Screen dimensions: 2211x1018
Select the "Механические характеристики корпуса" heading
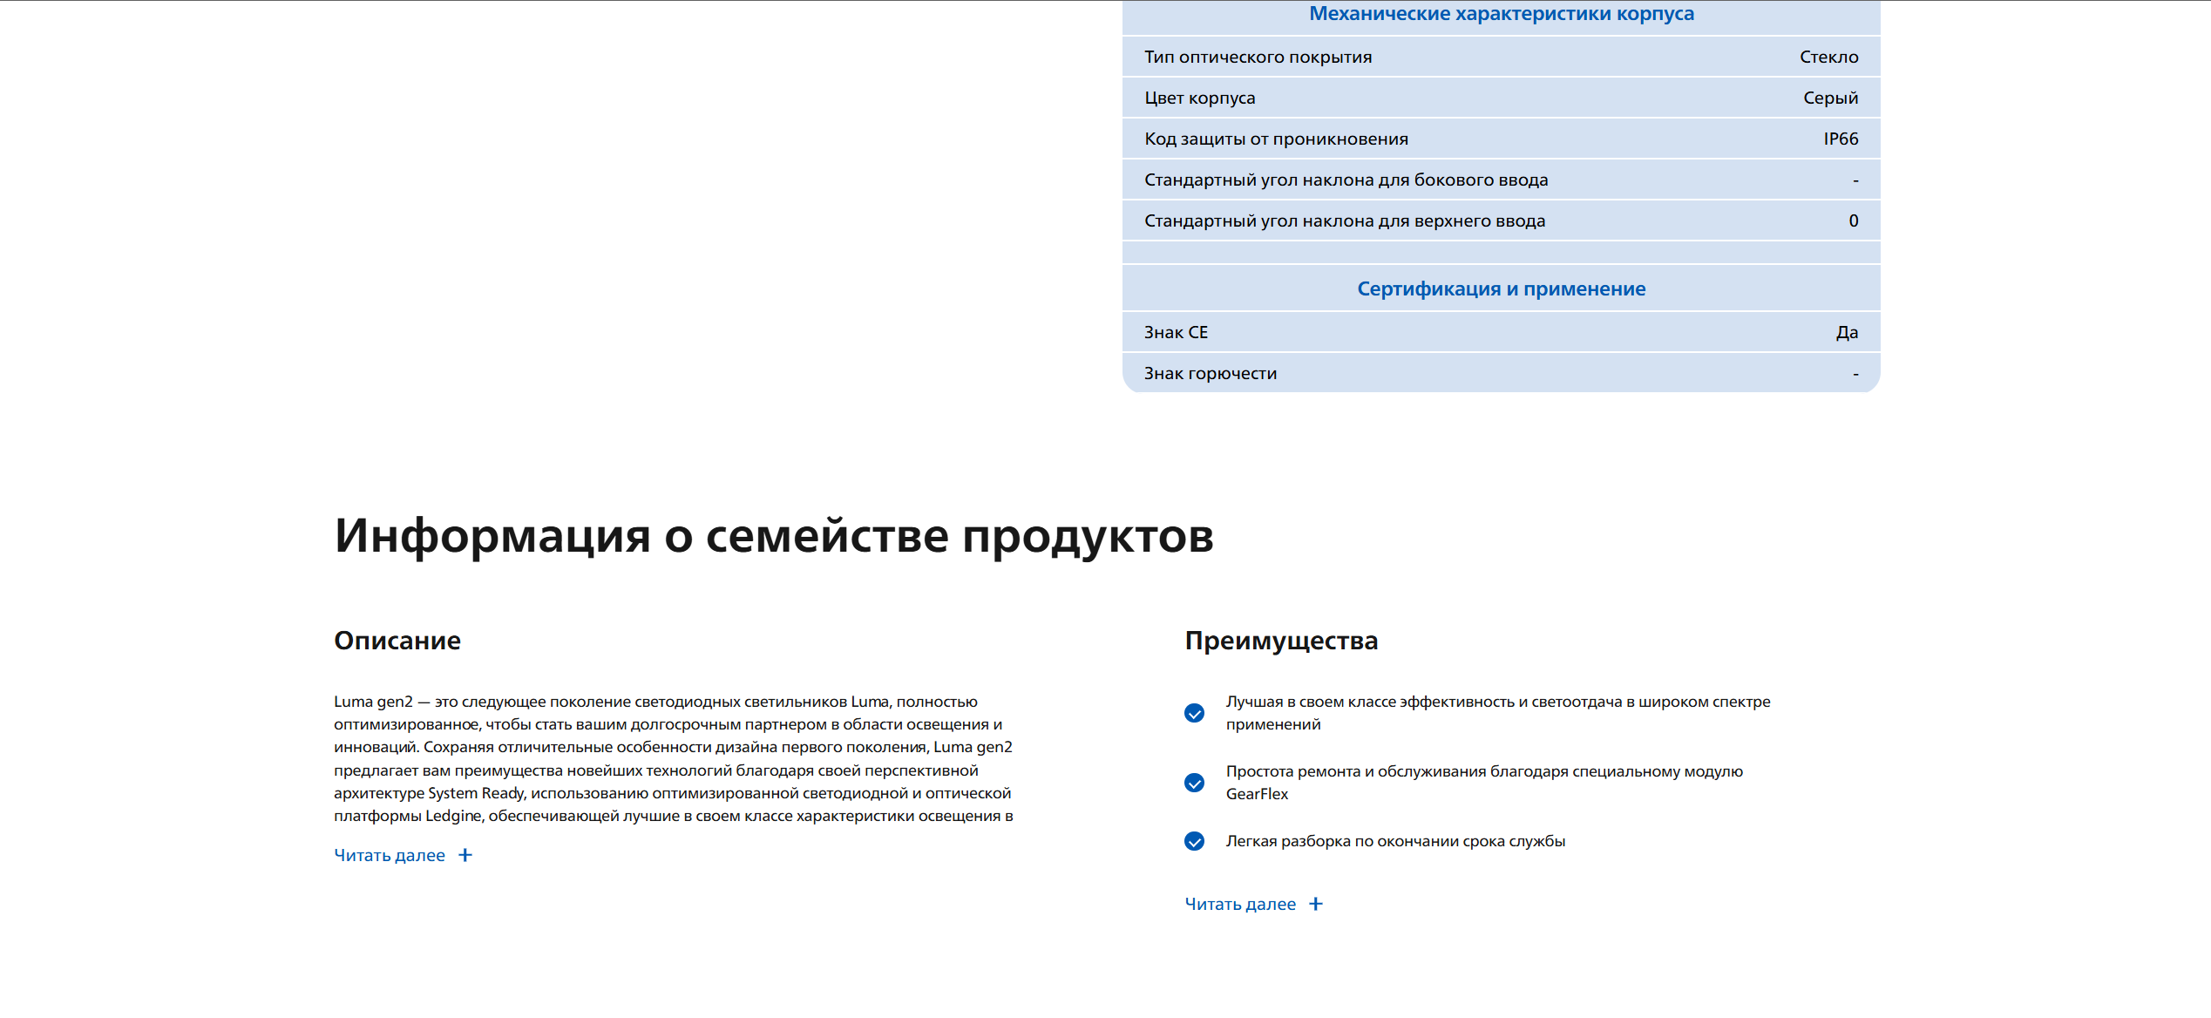coord(1502,14)
